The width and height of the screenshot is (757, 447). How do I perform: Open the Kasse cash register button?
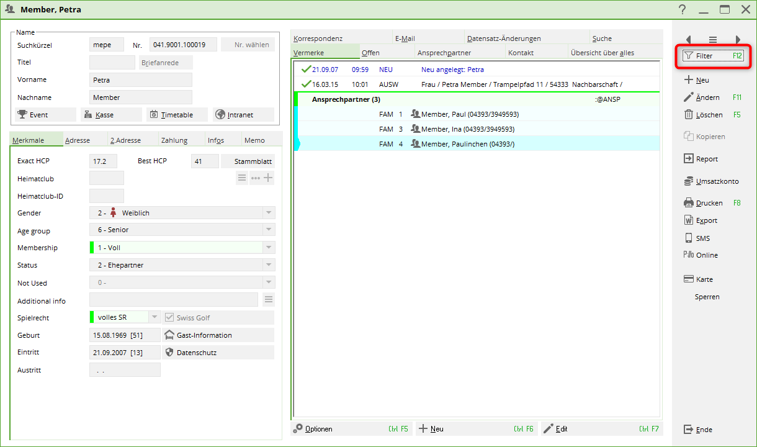[111, 115]
